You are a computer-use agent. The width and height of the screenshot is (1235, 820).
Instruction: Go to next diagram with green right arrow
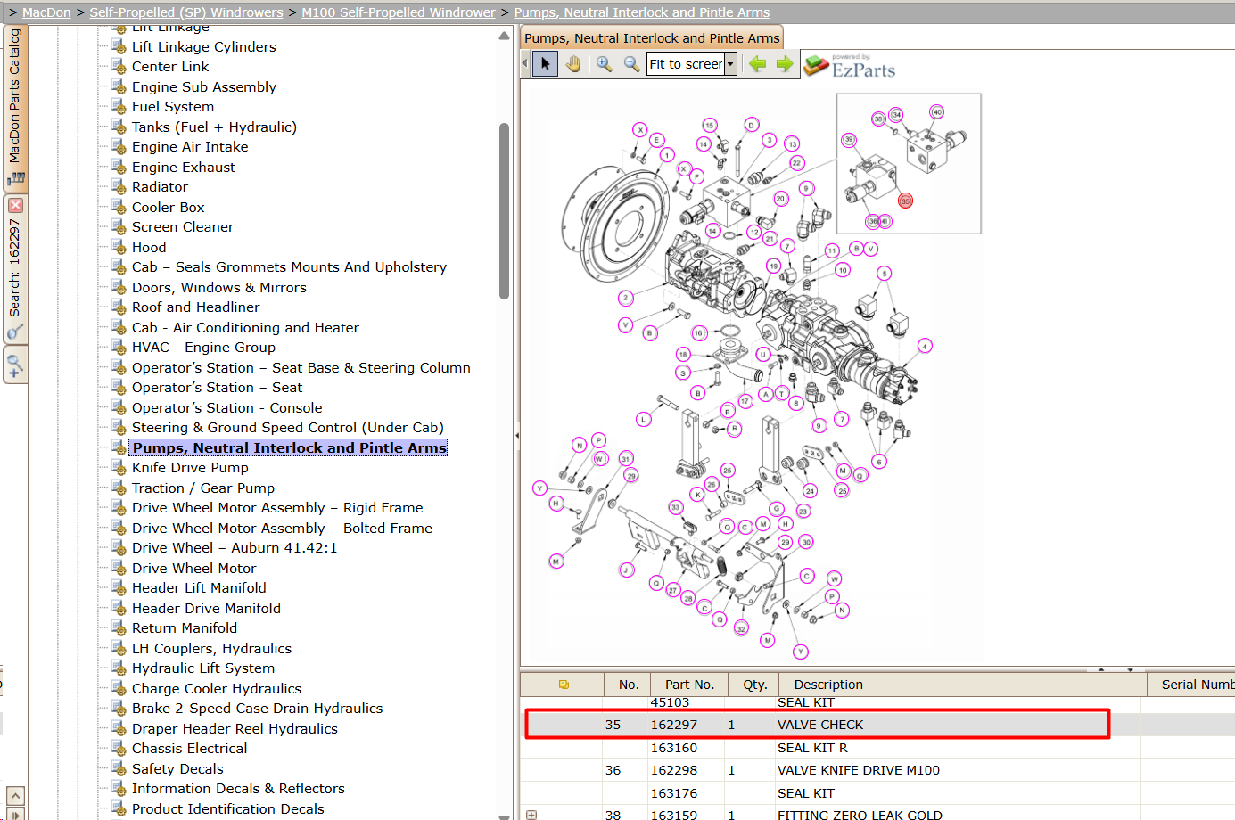785,64
